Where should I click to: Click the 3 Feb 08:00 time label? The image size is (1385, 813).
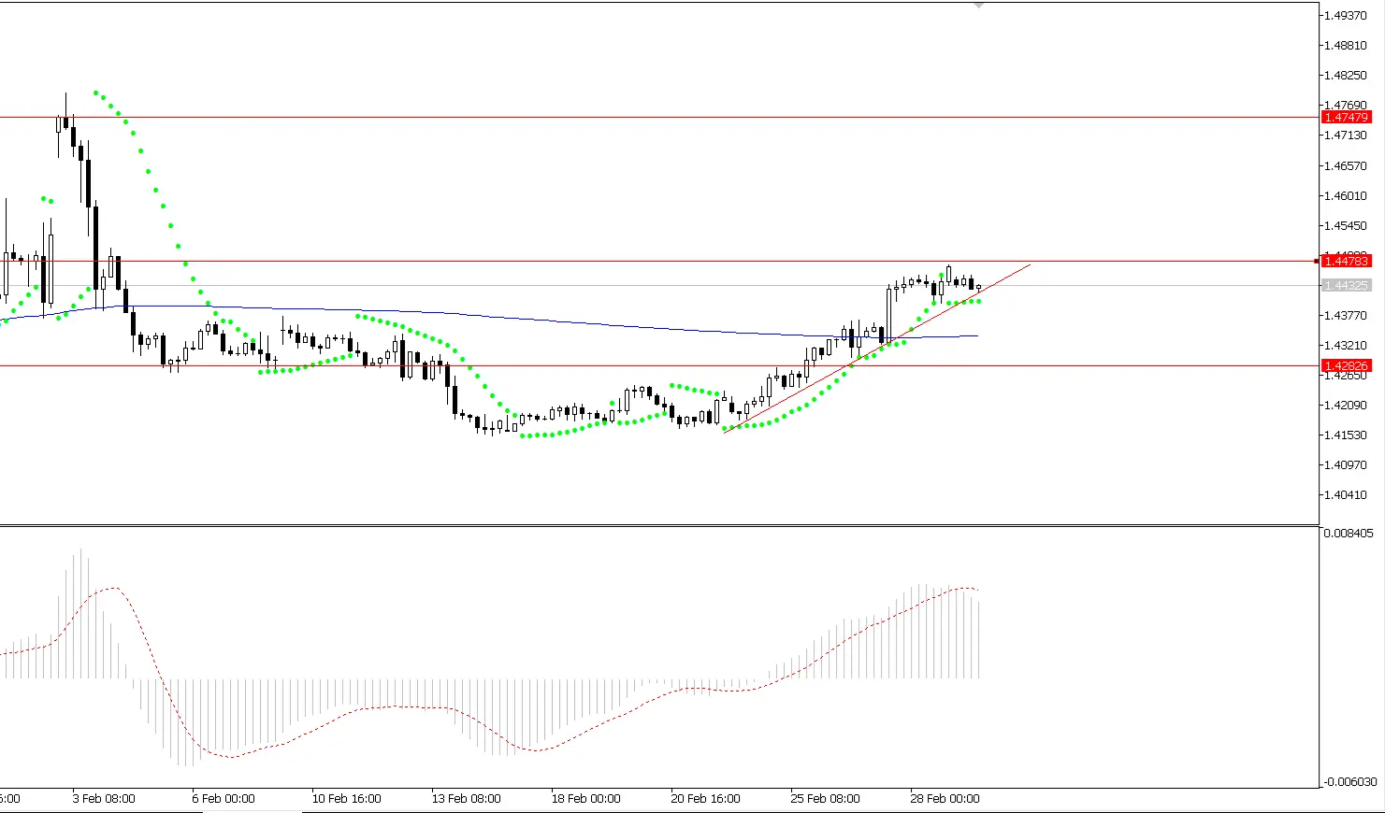pyautogui.click(x=104, y=798)
